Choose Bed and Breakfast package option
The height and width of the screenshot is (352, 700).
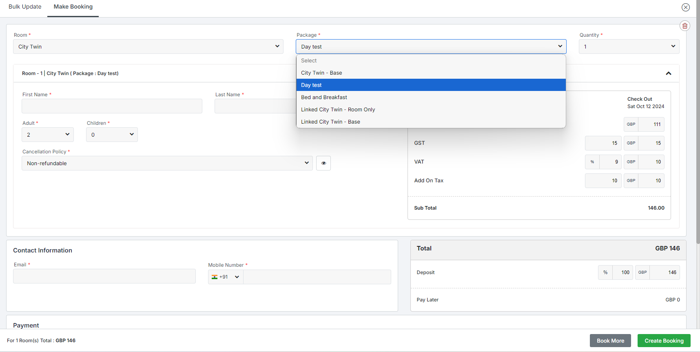324,97
